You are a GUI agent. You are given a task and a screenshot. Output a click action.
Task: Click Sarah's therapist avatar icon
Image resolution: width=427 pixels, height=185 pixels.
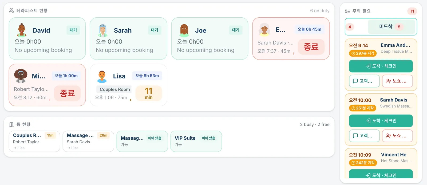103,30
